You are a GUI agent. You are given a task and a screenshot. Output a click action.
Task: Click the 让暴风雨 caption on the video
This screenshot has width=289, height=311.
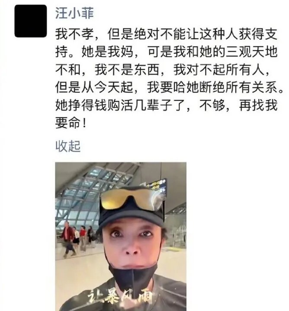coord(120,298)
